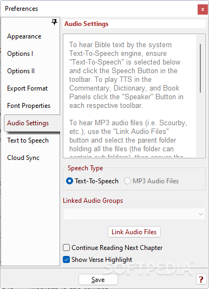Screen dimensions: 209x289
Task: Uncheck Show Verse Highlight
Action: 66,260
